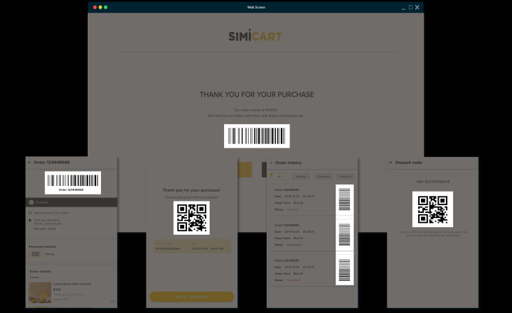Click the phone number +84 1637399304
Screen dimensions: 512x313
(432, 182)
